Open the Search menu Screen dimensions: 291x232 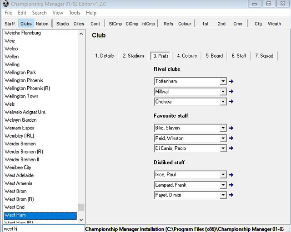point(40,13)
